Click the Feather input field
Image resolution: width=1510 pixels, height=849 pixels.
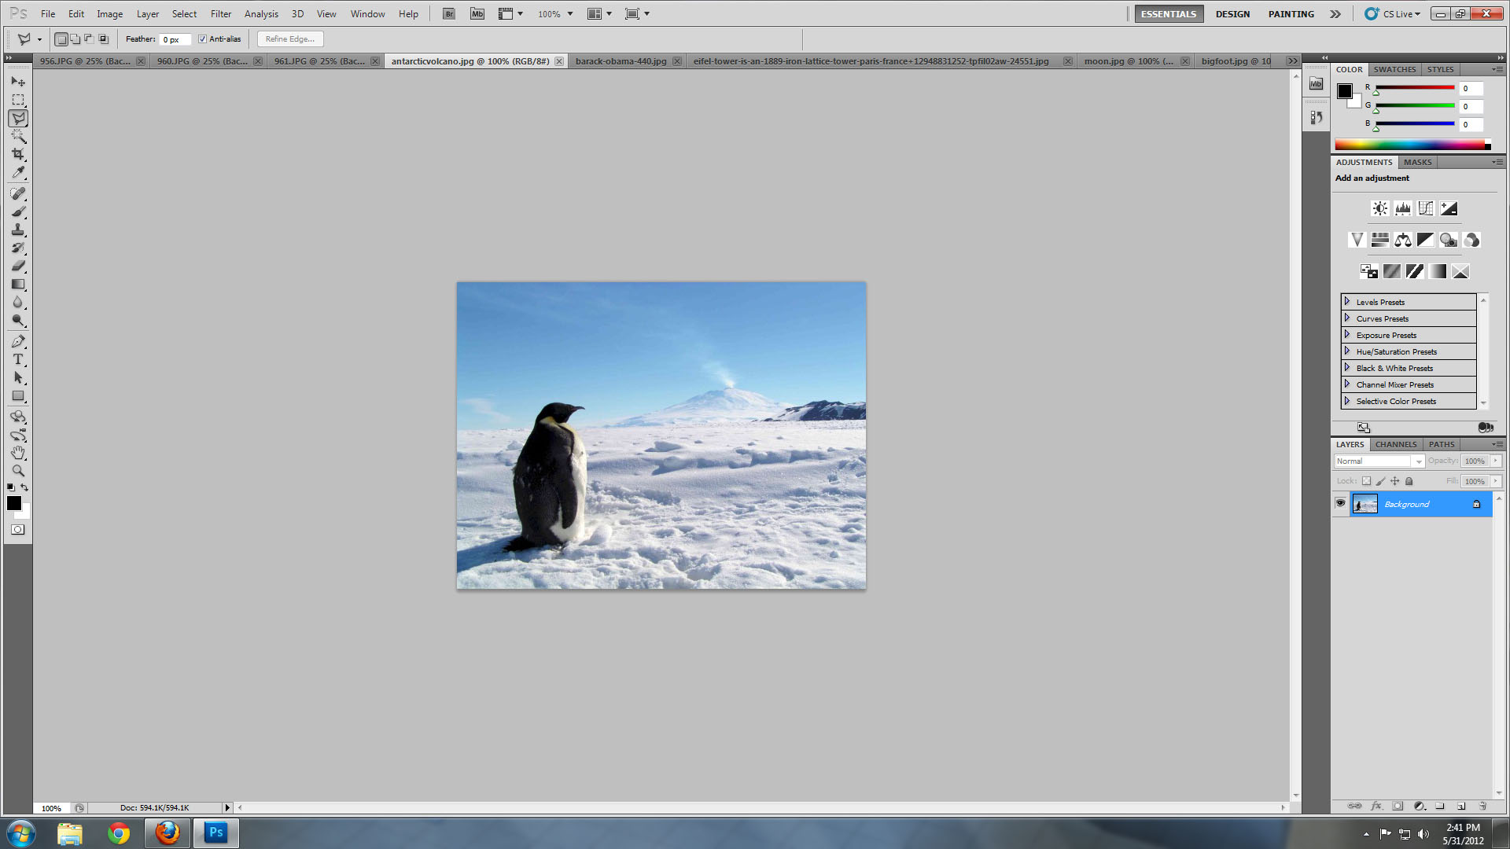click(175, 39)
